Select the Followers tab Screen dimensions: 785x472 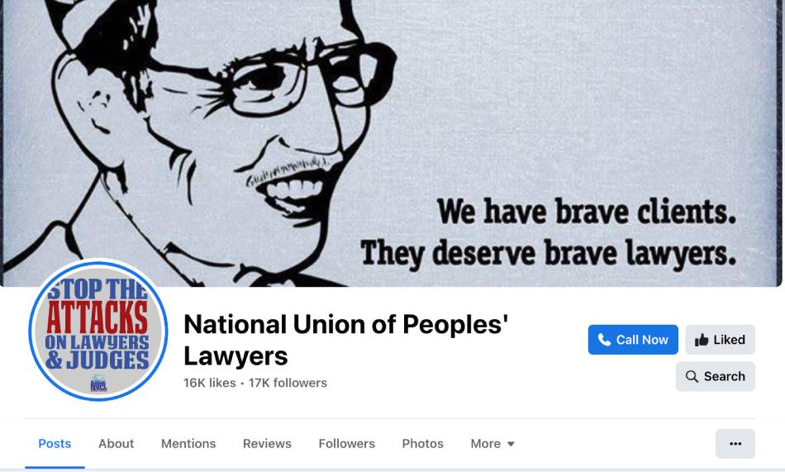click(346, 443)
